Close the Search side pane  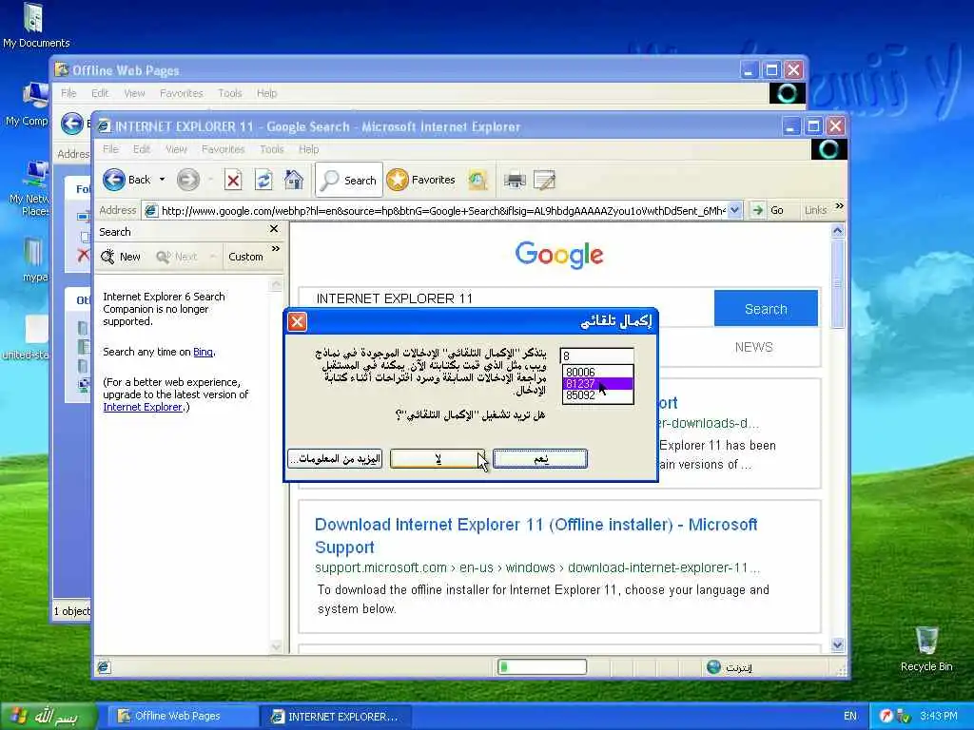(x=274, y=229)
